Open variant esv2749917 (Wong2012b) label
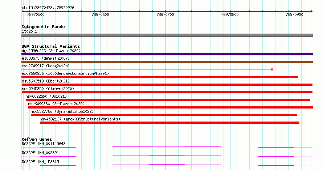323x170 pixels. tap(46, 66)
